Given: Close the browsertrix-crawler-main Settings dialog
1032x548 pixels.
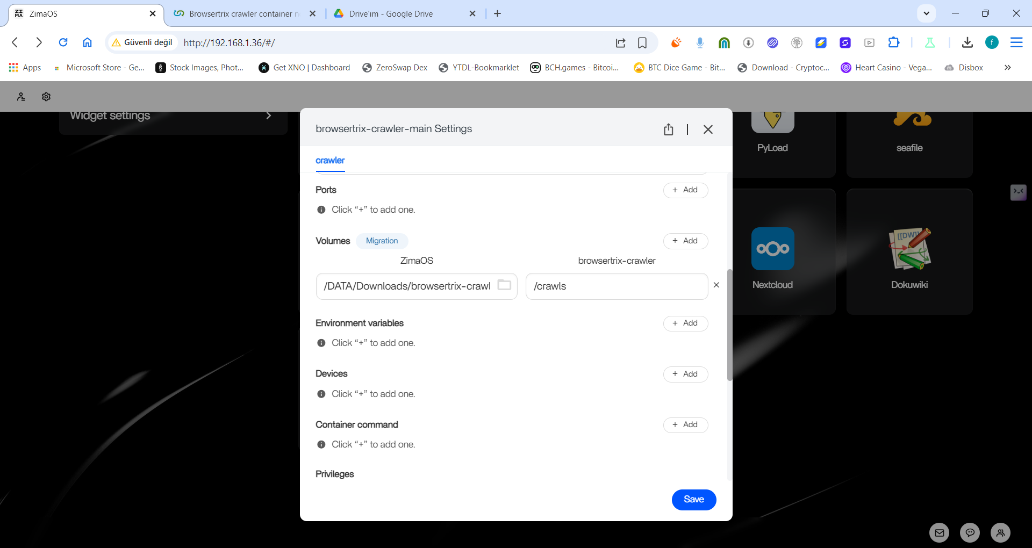Looking at the screenshot, I should (x=708, y=129).
